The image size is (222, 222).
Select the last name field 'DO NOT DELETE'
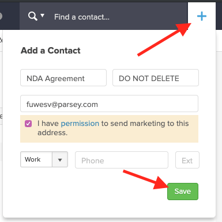[156, 78]
